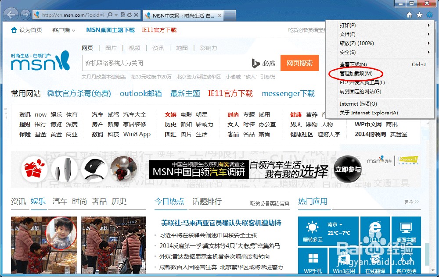Open the weather sun tile 晴转多云
This screenshot has width=439, height=277.
(328, 231)
